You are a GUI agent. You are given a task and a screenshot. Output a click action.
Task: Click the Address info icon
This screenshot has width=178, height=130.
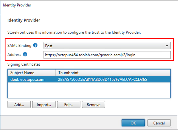(25, 54)
